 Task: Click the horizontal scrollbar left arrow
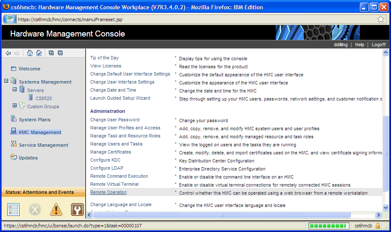coord(89,215)
